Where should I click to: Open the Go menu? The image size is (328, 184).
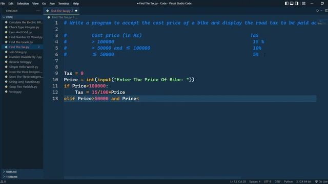click(x=44, y=4)
